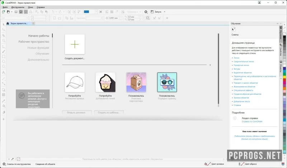Expand the recent files section triangle
The height and width of the screenshot is (168, 287).
210,65
